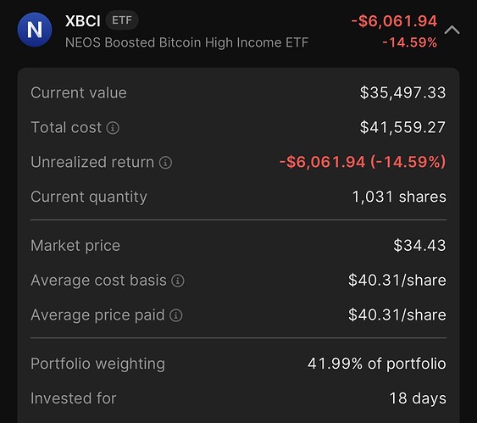Tap info icon beside Average price paid
The width and height of the screenshot is (477, 423).
pyautogui.click(x=176, y=315)
